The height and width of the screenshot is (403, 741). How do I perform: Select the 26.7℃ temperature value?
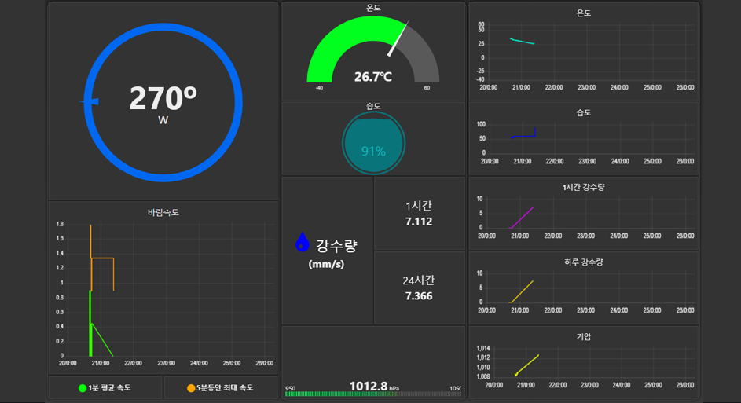[373, 76]
